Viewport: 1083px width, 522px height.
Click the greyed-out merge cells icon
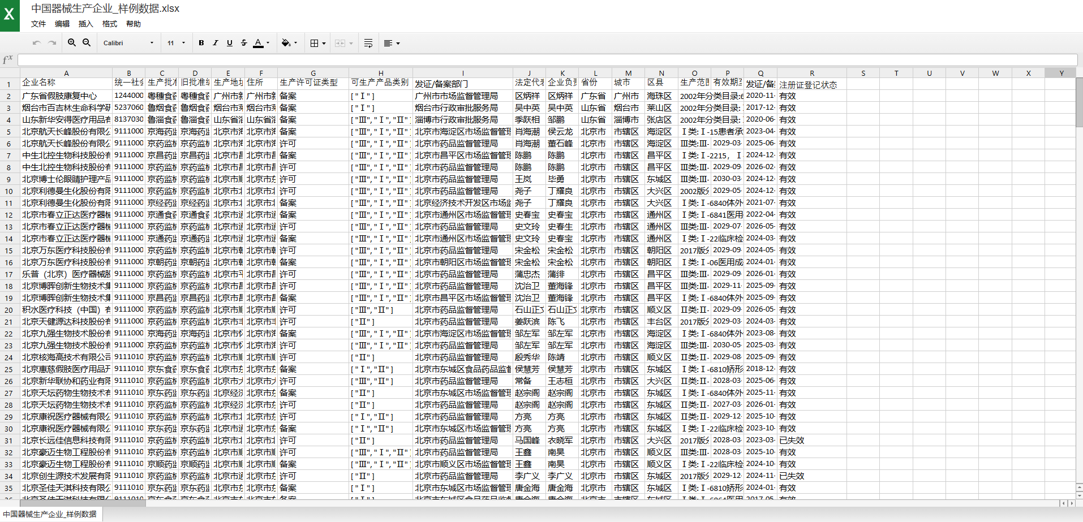(x=340, y=43)
